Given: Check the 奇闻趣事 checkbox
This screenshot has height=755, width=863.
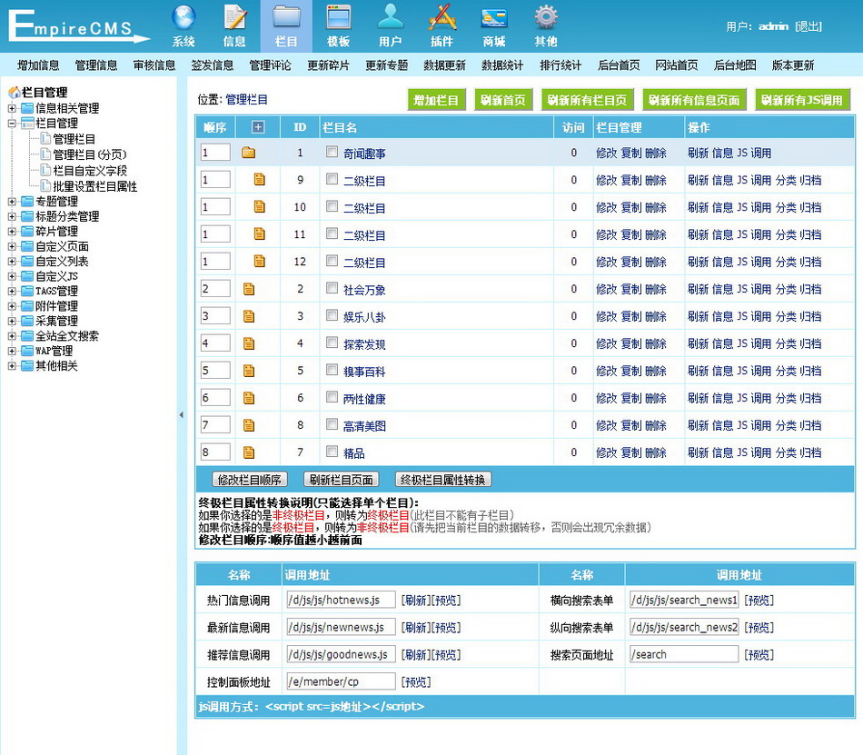Looking at the screenshot, I should 332,152.
